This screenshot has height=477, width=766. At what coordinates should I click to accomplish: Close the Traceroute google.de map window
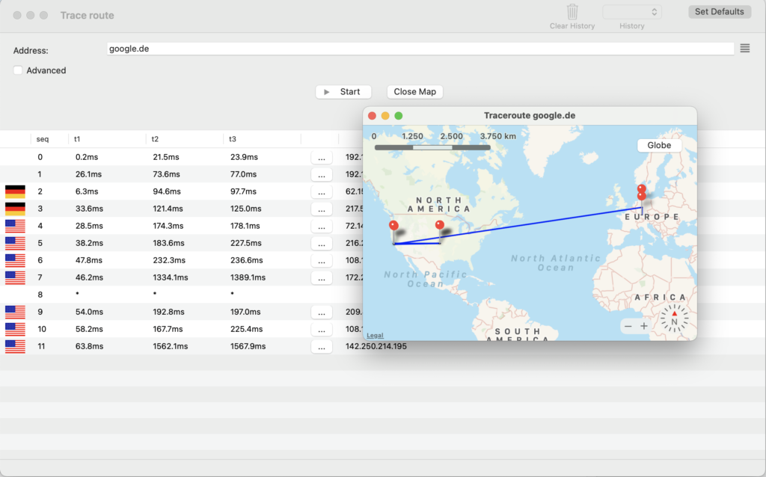[373, 116]
